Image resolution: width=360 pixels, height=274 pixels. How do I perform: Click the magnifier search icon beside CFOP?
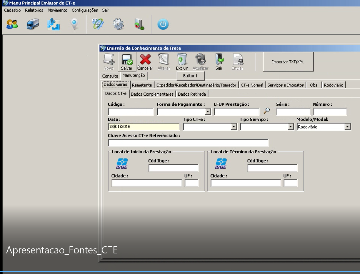[266, 111]
